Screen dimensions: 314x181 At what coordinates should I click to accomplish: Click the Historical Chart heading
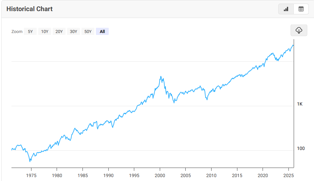tap(29, 9)
